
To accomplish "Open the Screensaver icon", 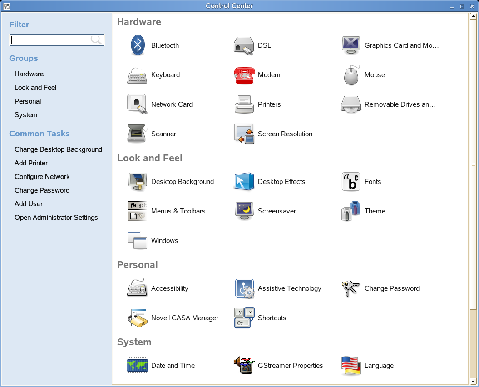I will 244,211.
